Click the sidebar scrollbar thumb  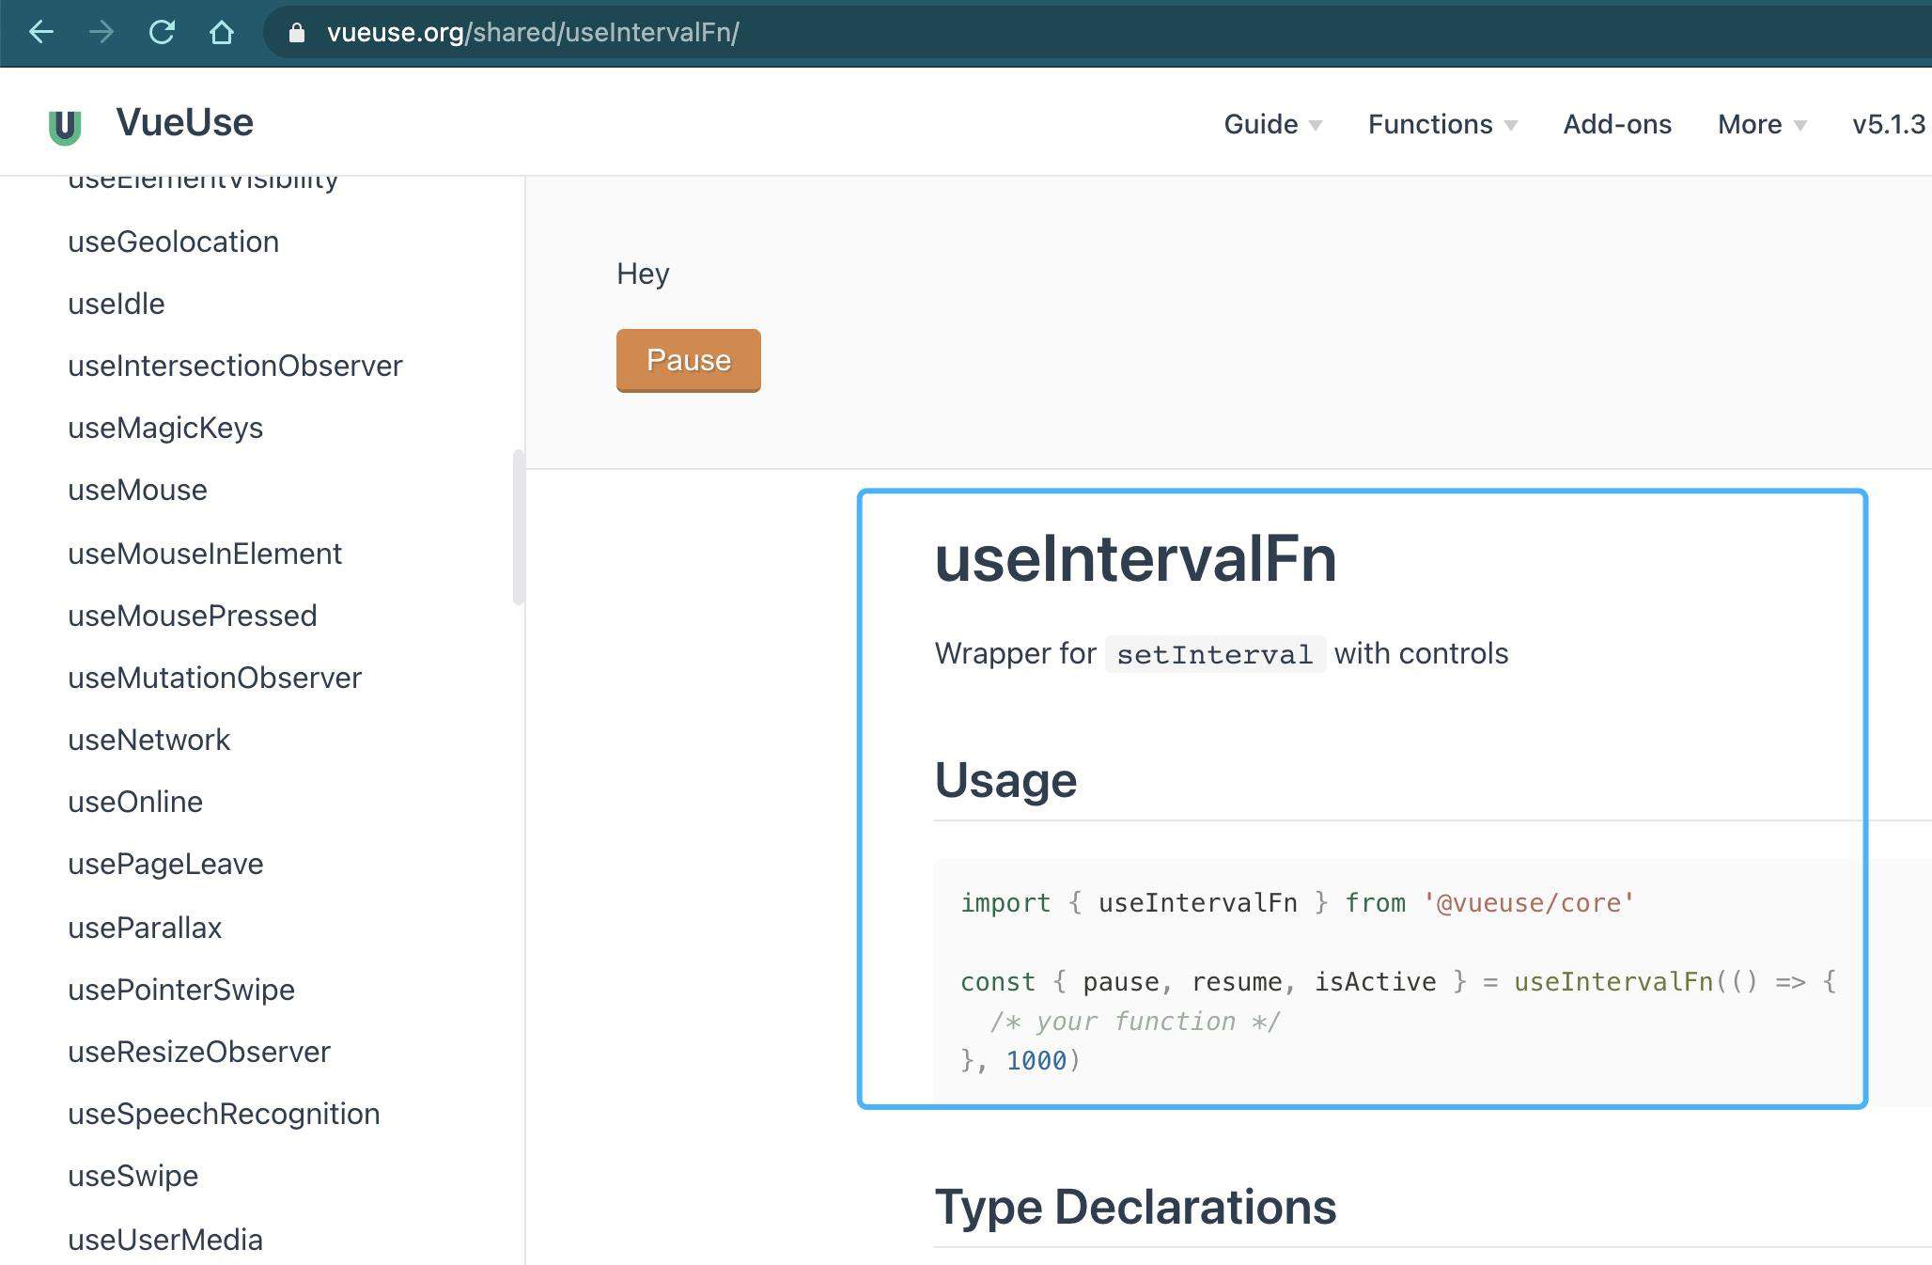pyautogui.click(x=518, y=527)
